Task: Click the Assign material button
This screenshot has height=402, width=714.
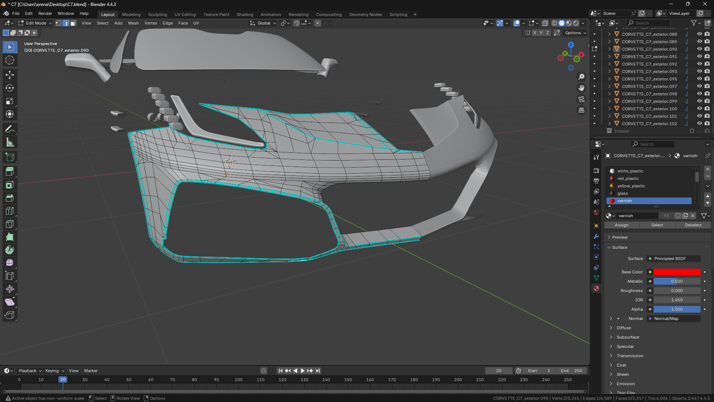Action: [621, 225]
